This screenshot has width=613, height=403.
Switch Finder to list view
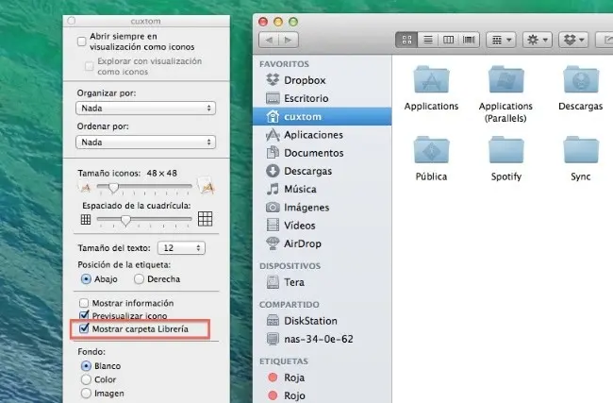coord(428,41)
